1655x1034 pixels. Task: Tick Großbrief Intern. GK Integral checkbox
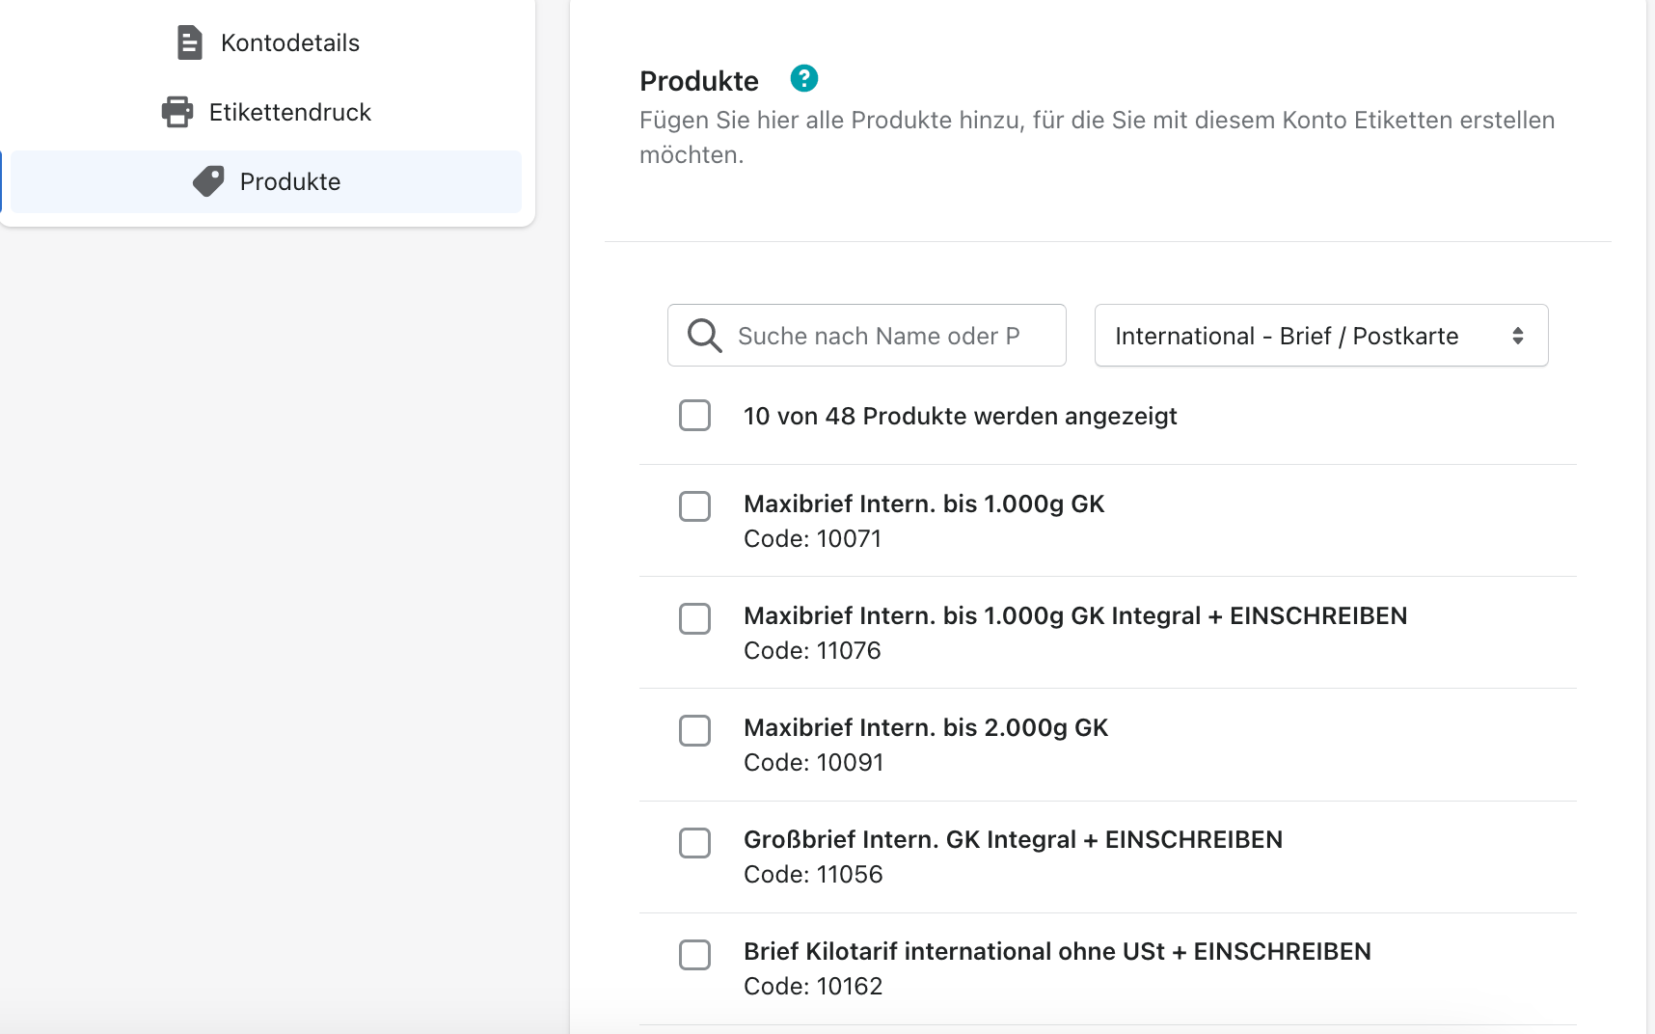click(694, 842)
